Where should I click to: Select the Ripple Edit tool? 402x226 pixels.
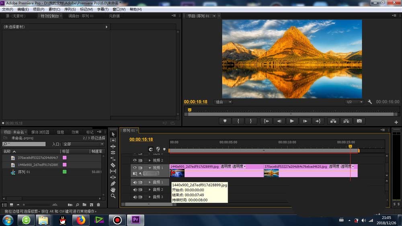click(x=113, y=146)
